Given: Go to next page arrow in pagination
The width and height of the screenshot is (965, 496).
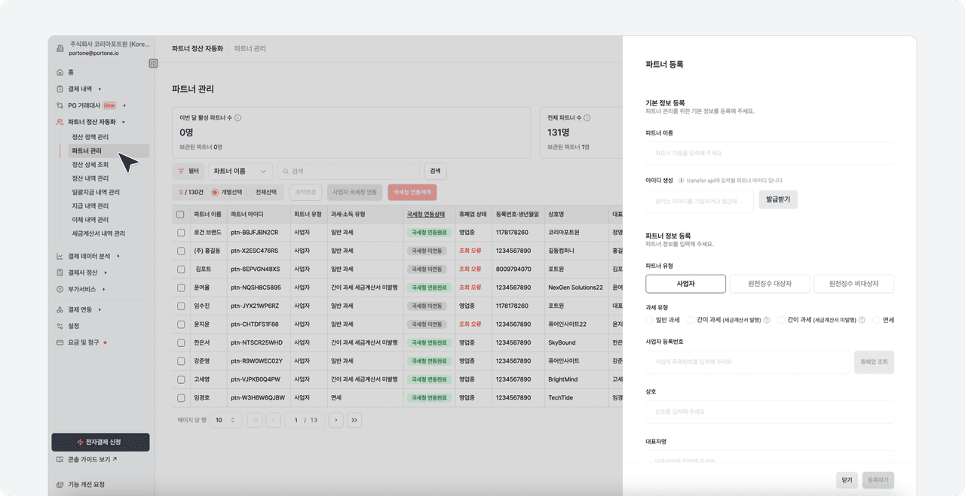Looking at the screenshot, I should point(335,420).
